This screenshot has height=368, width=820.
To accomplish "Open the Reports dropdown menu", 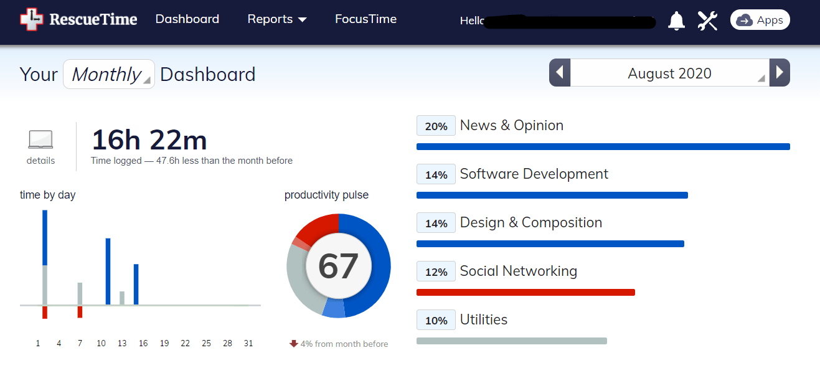I will tap(277, 19).
